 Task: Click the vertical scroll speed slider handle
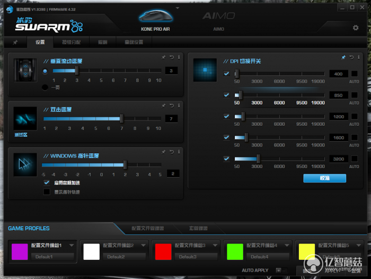(x=77, y=71)
